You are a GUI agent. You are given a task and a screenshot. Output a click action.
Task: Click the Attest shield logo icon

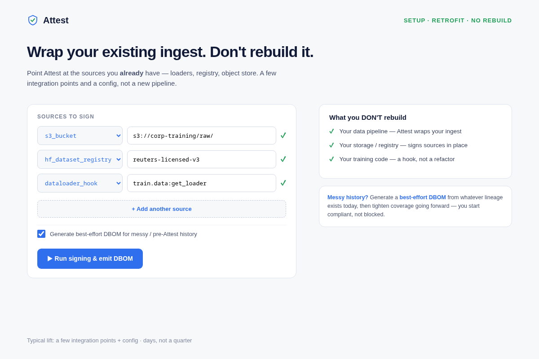click(33, 20)
